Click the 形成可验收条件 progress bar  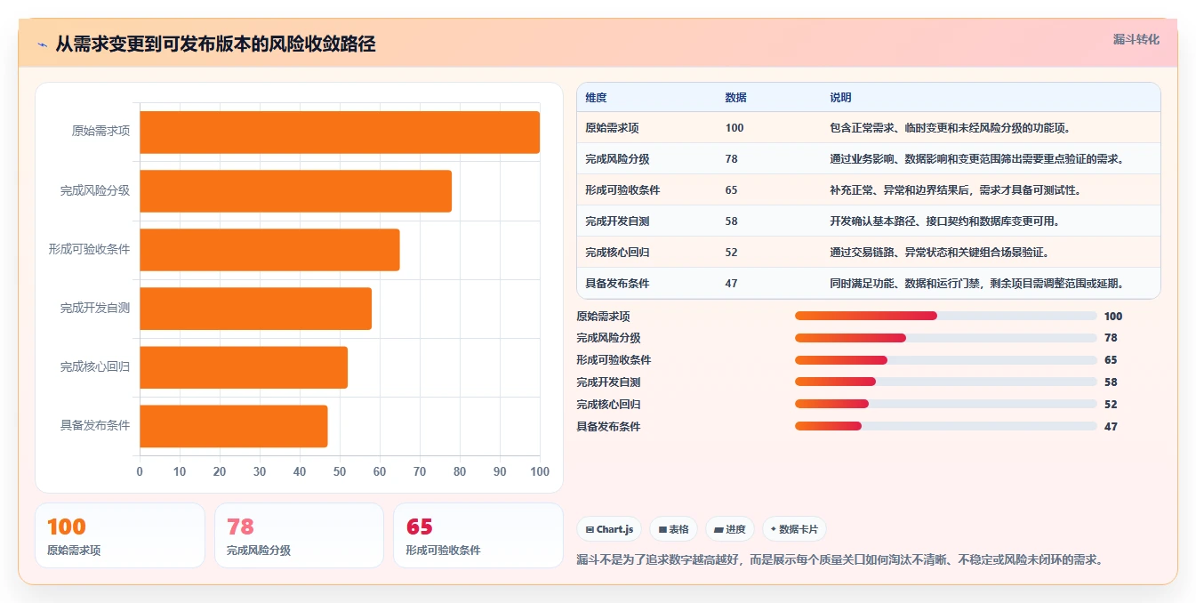pos(946,360)
